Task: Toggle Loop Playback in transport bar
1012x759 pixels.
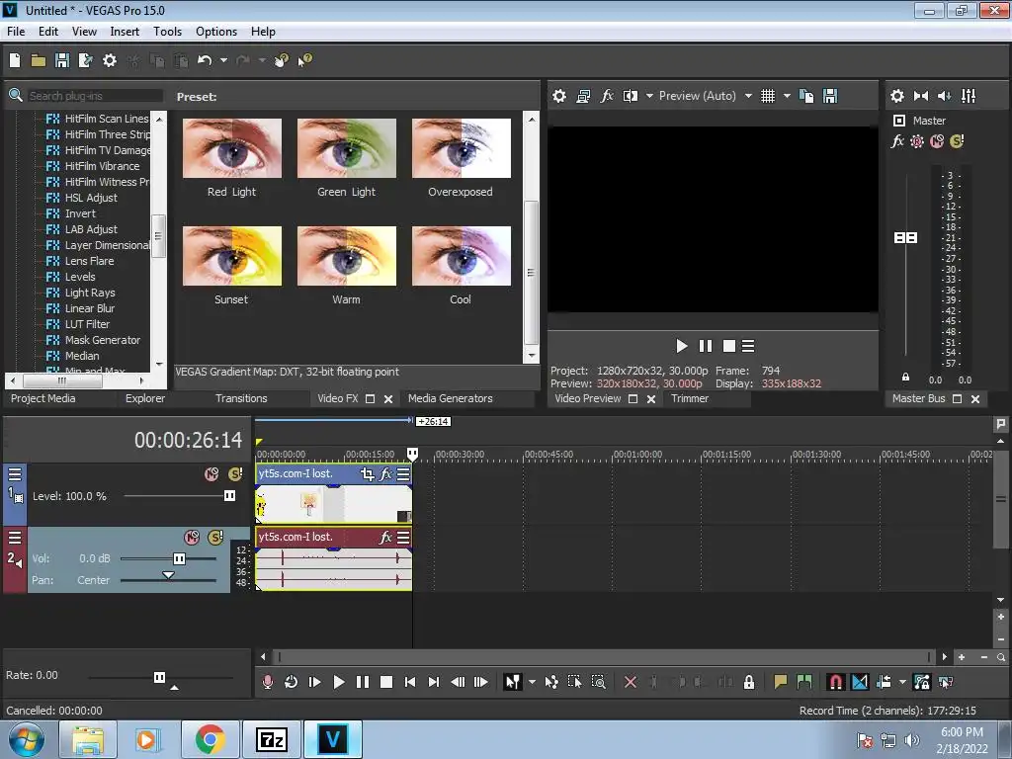Action: pos(292,682)
